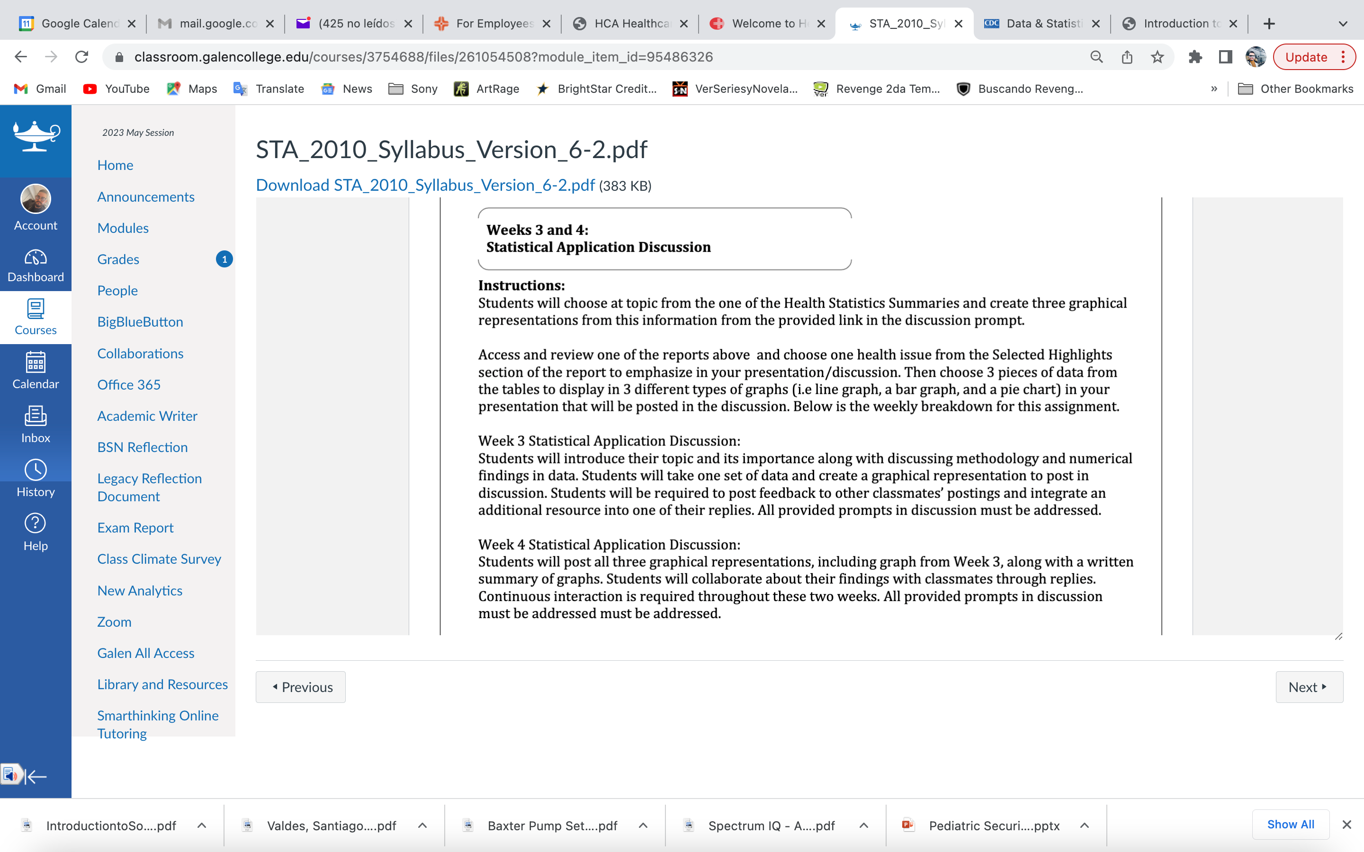Viewport: 1364px width, 852px height.
Task: Expand options for Baxter Pump Set pdf
Action: coord(643,825)
